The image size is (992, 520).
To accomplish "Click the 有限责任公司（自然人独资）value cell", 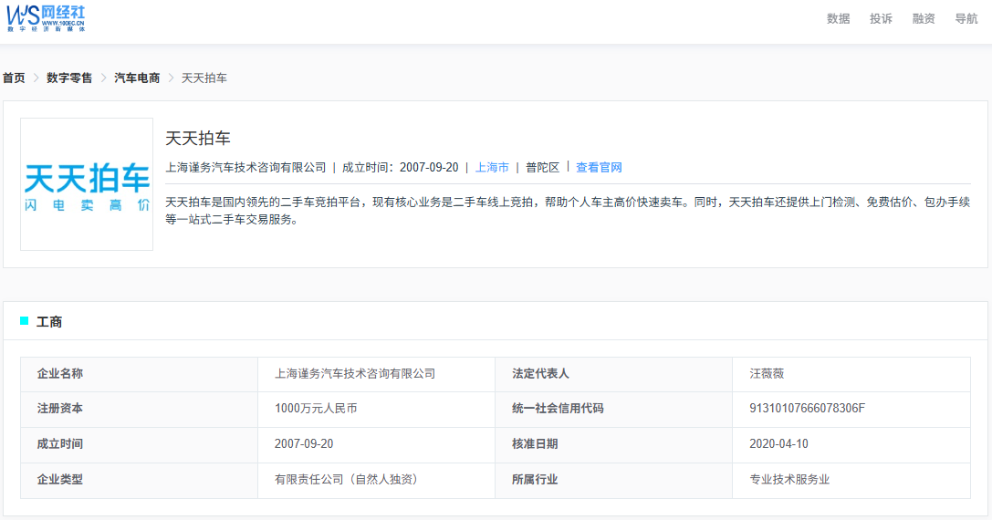I will (x=376, y=480).
